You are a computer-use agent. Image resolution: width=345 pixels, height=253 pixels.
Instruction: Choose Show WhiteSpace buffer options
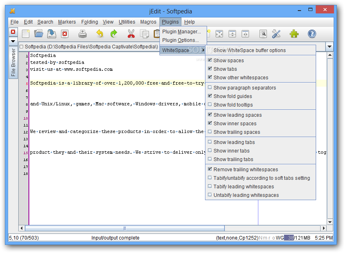click(260, 50)
